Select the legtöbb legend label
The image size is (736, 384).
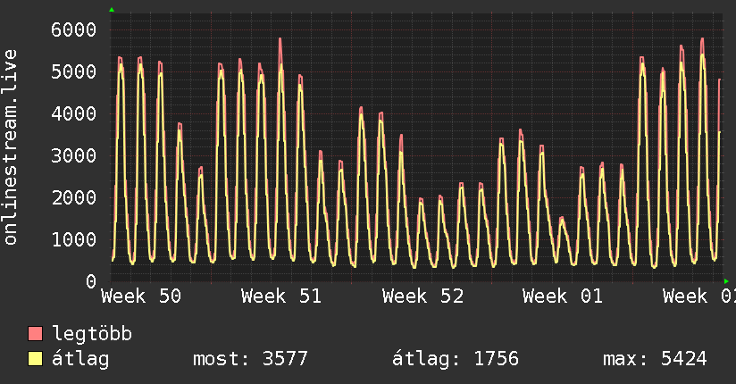pos(92,333)
